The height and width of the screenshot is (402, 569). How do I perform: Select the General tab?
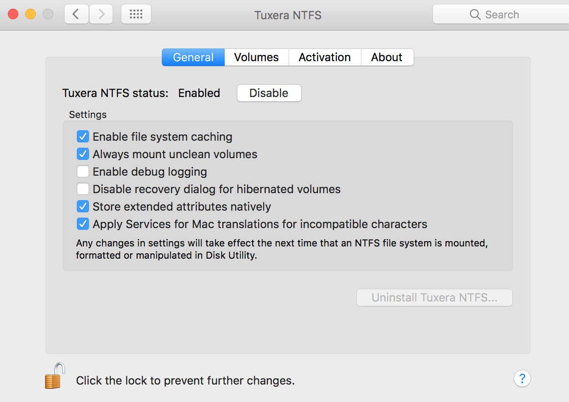point(193,57)
